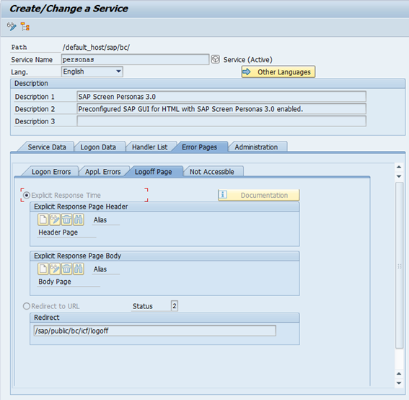The image size is (409, 400).
Task: Click the Display/Change toggle toolbar icon
Action: 12,27
